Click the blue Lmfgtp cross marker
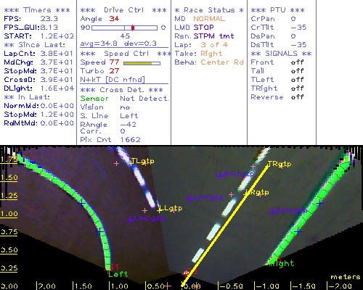Viewport: 363px width, 290px height. (189, 199)
